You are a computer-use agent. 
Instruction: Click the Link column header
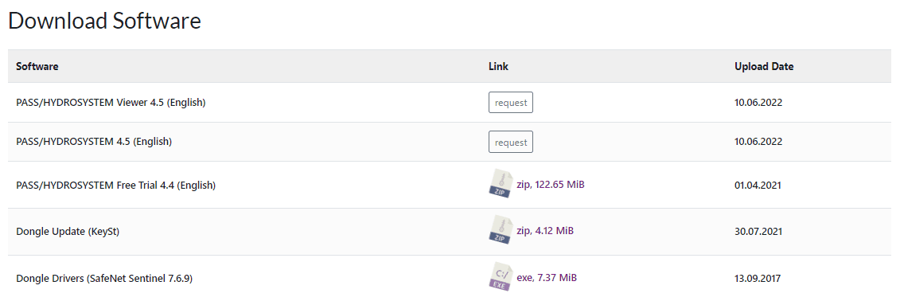[498, 66]
